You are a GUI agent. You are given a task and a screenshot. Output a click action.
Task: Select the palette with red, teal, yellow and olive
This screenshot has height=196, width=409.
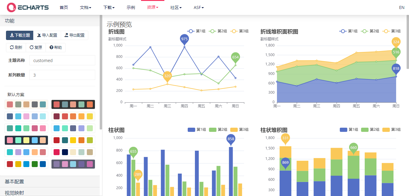coord(73,140)
